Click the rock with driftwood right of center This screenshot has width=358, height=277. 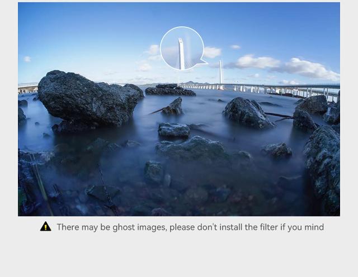click(248, 113)
